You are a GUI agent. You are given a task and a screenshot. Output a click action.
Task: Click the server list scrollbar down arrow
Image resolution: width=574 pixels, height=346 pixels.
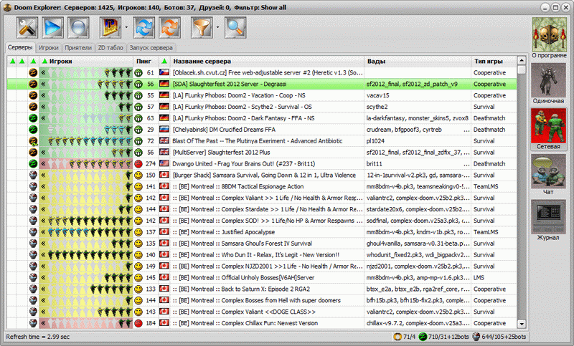522,324
